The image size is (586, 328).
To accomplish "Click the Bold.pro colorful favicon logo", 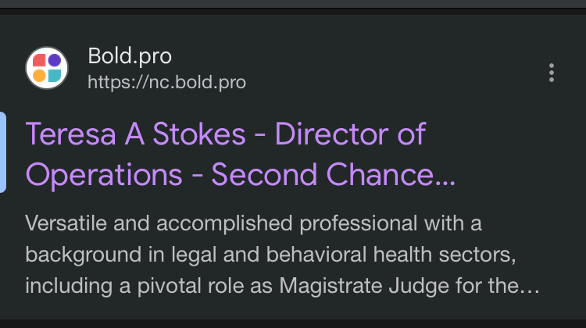I will (x=46, y=68).
